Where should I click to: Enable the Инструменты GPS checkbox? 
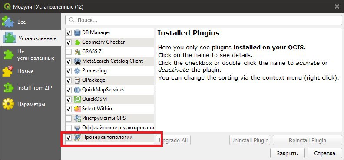69,118
